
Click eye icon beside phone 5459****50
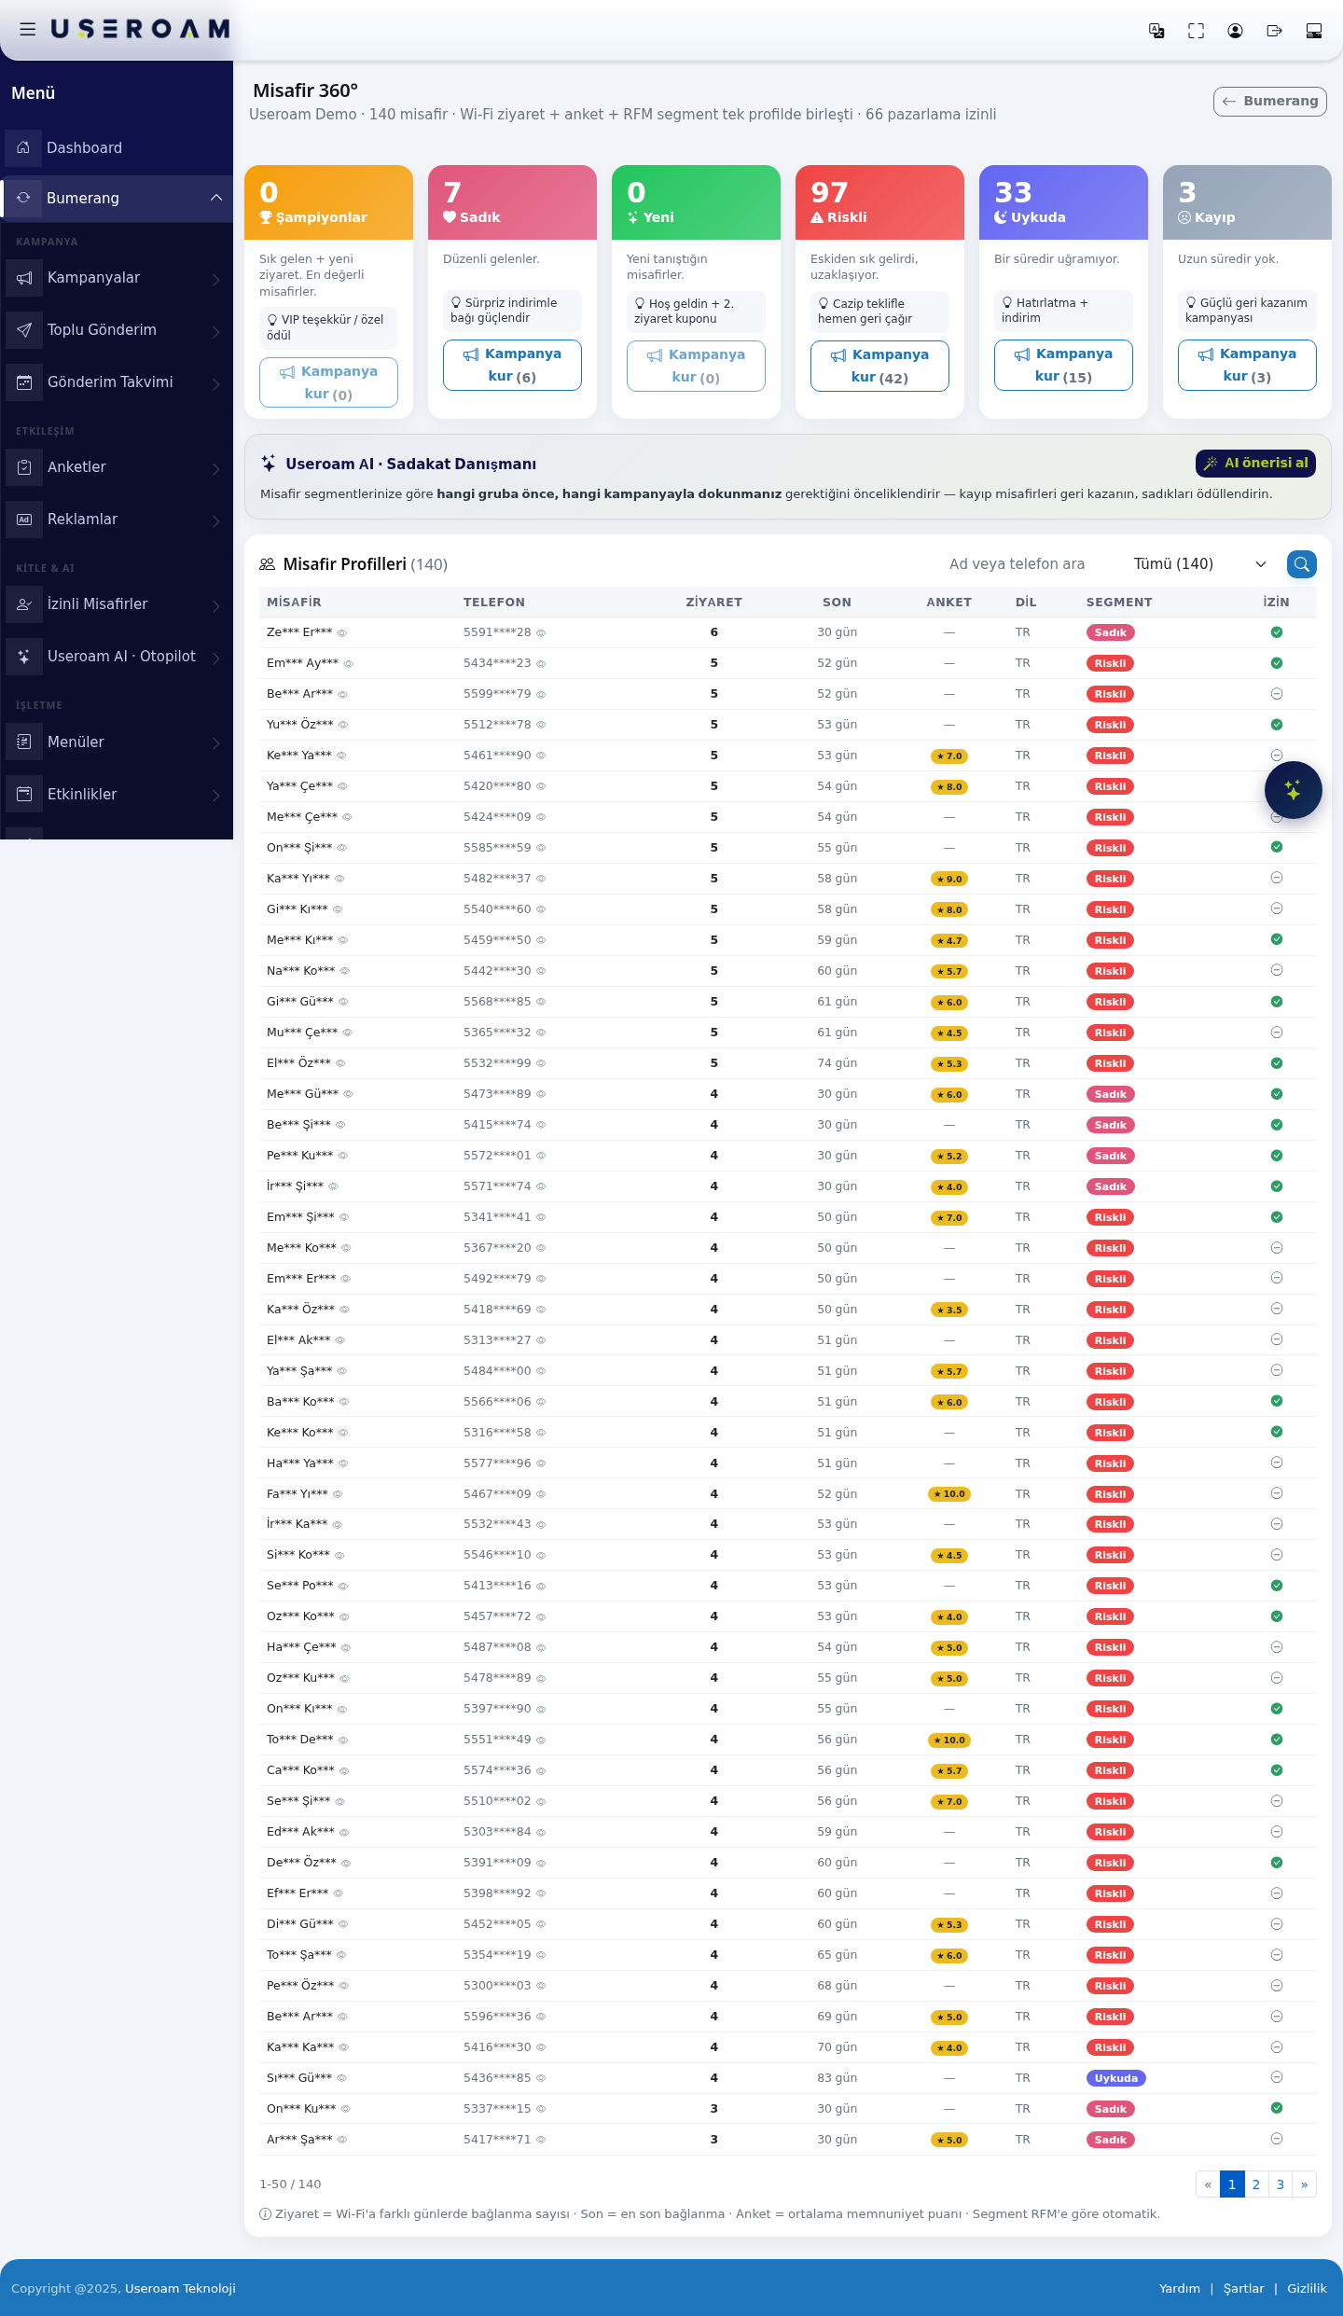541,941
